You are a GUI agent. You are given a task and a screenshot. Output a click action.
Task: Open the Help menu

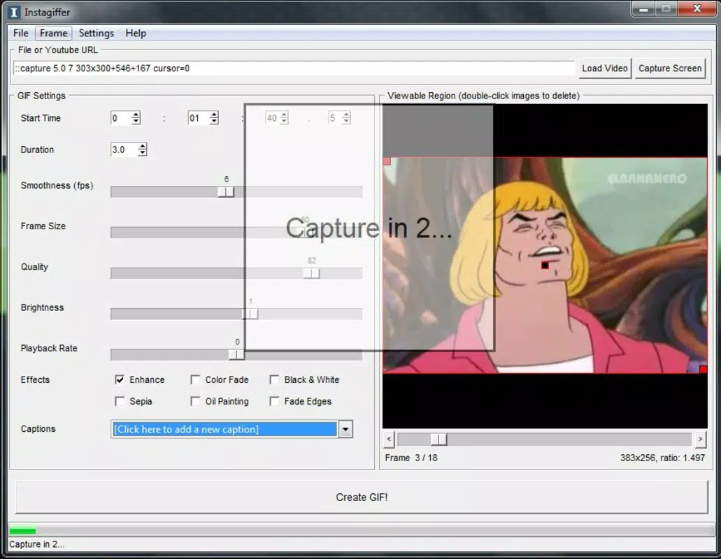coord(136,33)
